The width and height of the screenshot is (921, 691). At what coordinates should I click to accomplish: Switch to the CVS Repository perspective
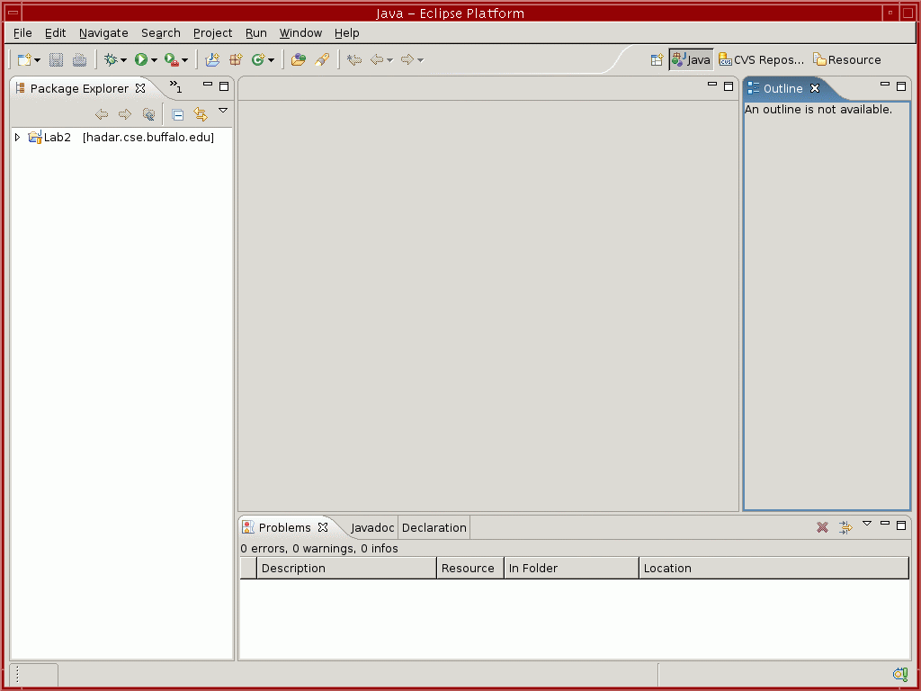[x=762, y=59]
